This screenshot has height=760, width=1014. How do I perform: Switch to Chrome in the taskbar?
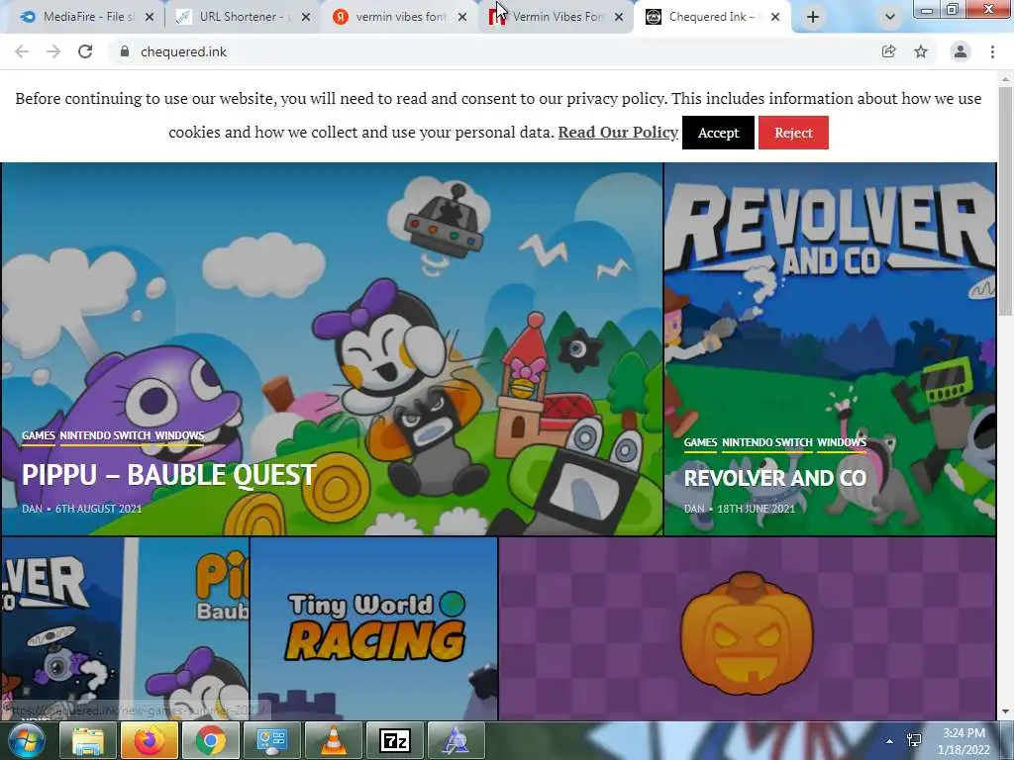click(x=211, y=740)
